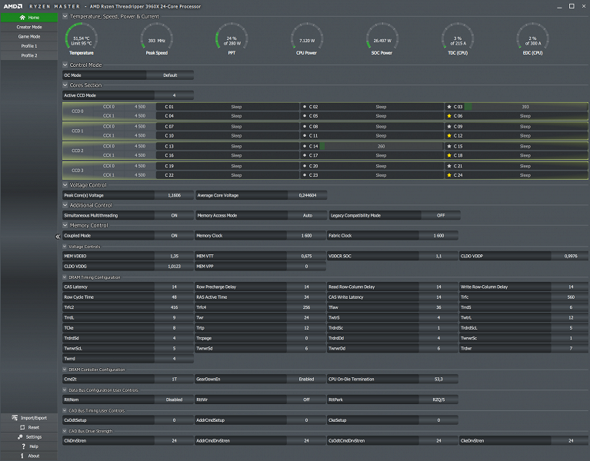Click the C 03 core usage bar
Viewport: 590px width, 461px height.
pos(525,107)
